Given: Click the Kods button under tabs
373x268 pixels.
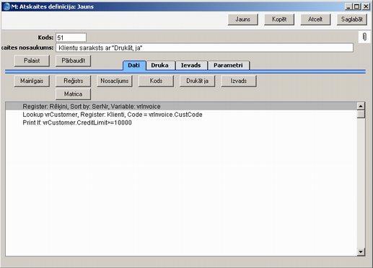Looking at the screenshot, I should [x=156, y=81].
